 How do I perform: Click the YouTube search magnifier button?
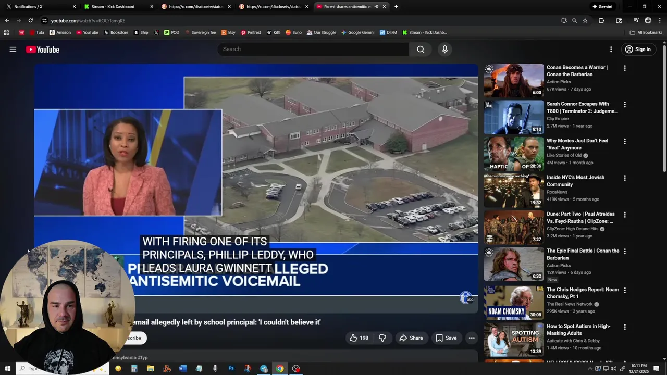pyautogui.click(x=421, y=49)
